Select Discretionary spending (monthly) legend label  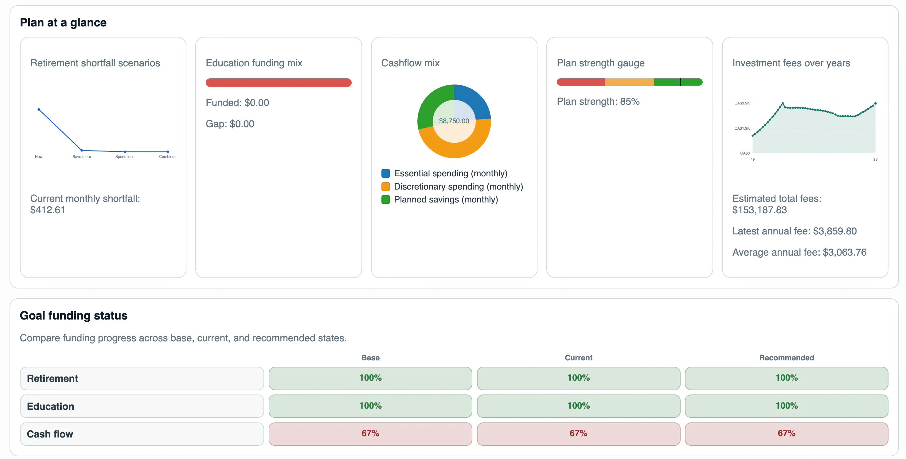pos(458,186)
